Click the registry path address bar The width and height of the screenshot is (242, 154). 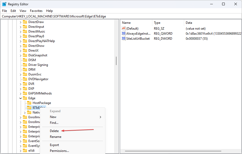(121, 16)
